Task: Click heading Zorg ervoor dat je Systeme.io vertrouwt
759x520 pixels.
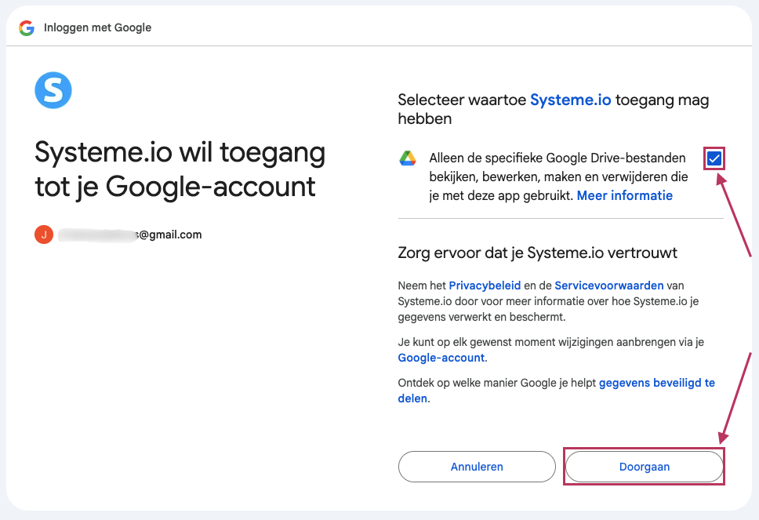Action: [x=537, y=253]
